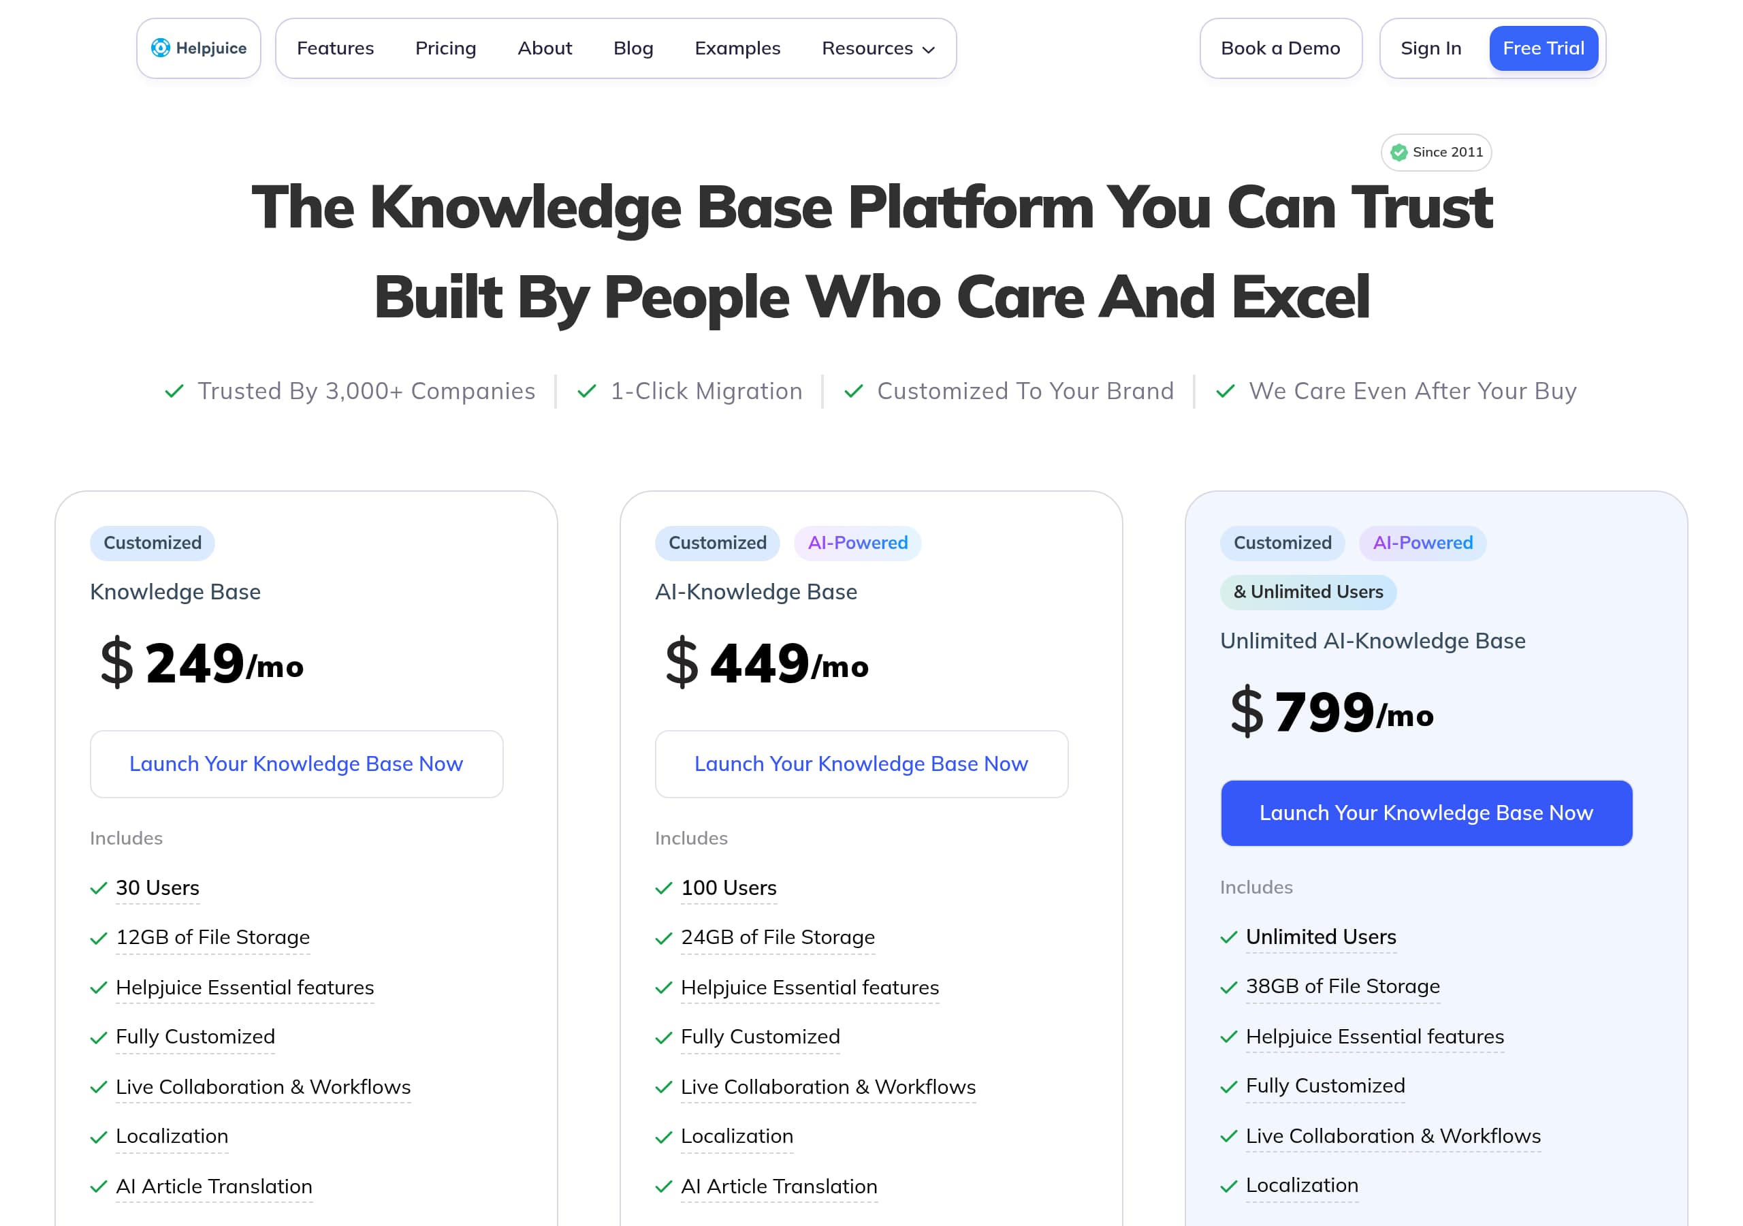Click Book a Demo in the header
This screenshot has width=1743, height=1226.
(1281, 48)
